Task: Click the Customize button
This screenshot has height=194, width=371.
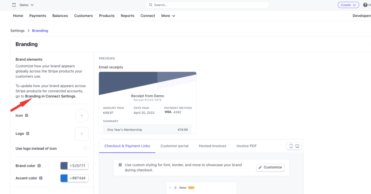Action: tap(270, 167)
